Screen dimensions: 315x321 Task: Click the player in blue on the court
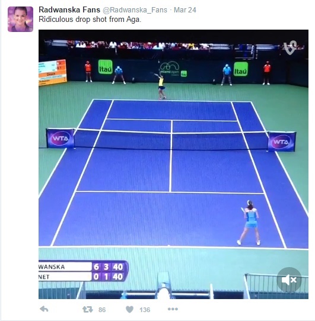tap(249, 223)
